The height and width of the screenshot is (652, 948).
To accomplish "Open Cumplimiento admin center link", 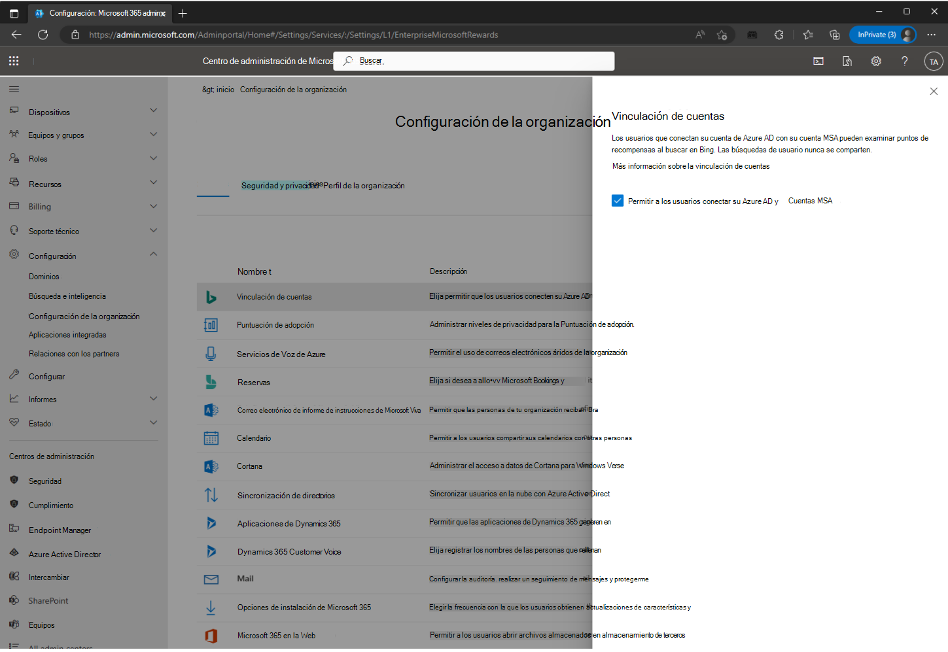I will [x=51, y=506].
